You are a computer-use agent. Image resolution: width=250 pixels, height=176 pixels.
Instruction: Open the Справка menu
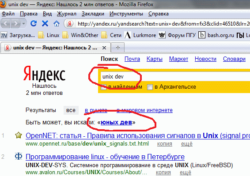(159, 14)
